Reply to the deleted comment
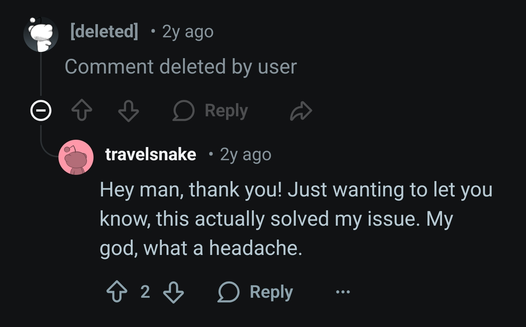The width and height of the screenshot is (526, 327). [x=211, y=111]
